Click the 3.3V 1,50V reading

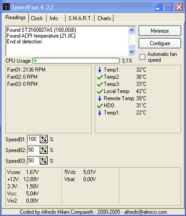[x=23, y=186]
